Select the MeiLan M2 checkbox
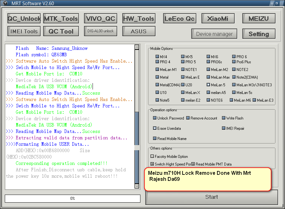The height and width of the screenshot is (209, 285). (208, 69)
